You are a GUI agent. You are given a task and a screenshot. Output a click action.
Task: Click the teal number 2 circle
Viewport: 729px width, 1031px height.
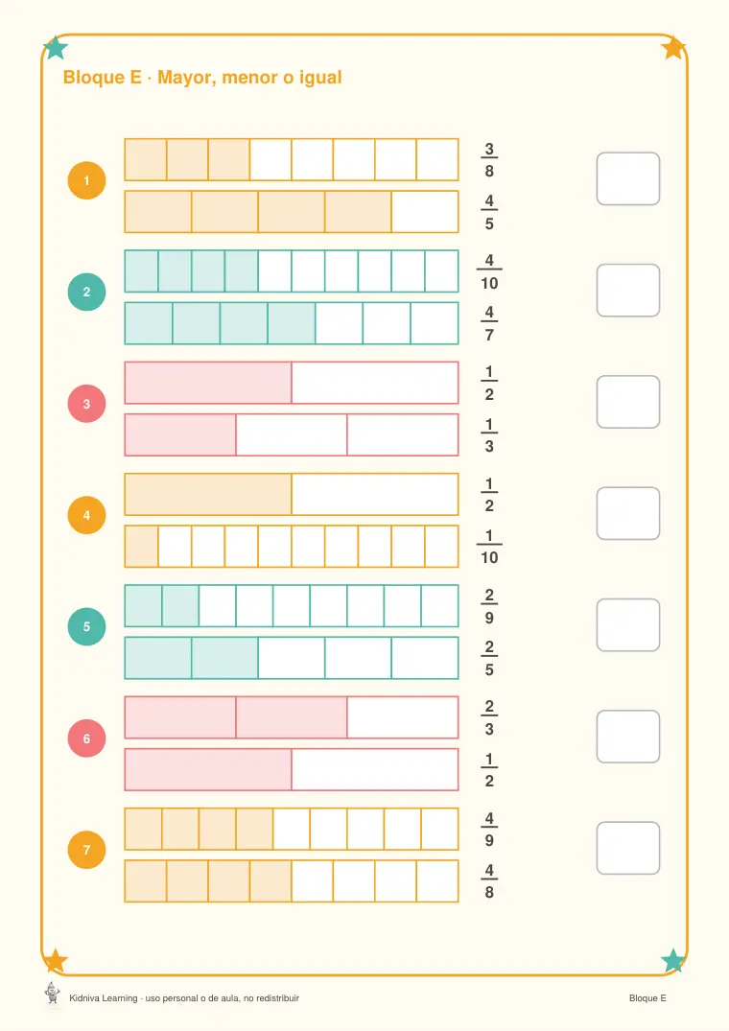(x=86, y=292)
